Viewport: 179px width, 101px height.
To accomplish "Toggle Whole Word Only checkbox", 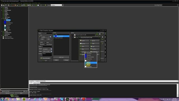I will (x=1, y=91).
